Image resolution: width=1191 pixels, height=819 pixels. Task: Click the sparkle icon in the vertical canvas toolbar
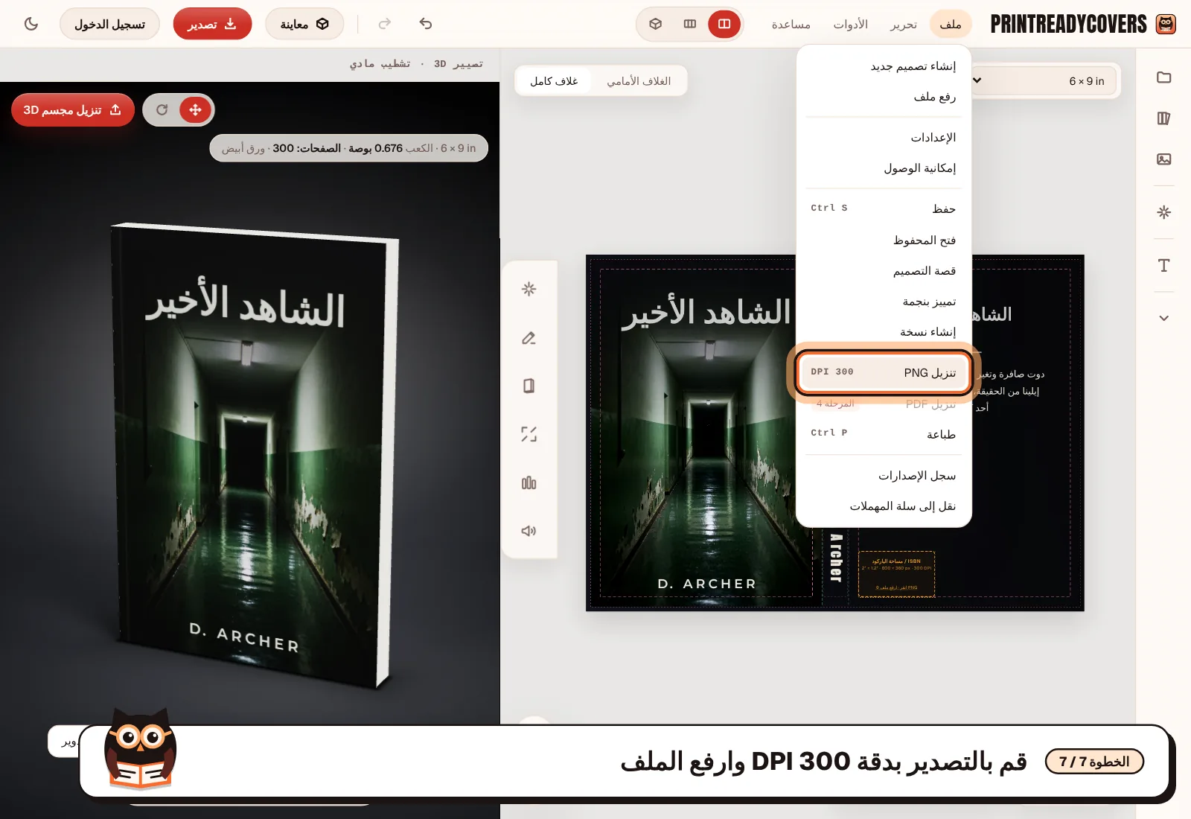[529, 289]
